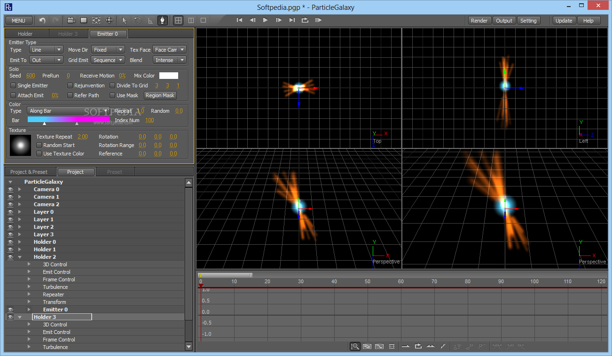Switch to single viewport layout
This screenshot has height=356, width=612.
[203, 20]
